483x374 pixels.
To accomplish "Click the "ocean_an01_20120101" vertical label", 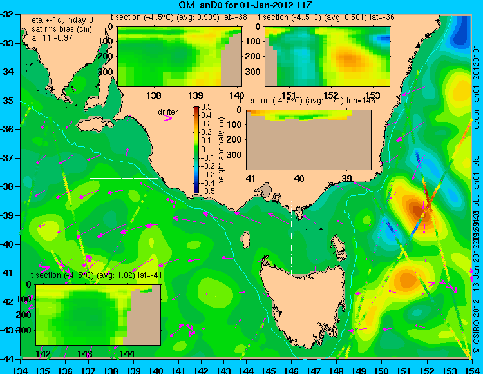I will point(476,87).
